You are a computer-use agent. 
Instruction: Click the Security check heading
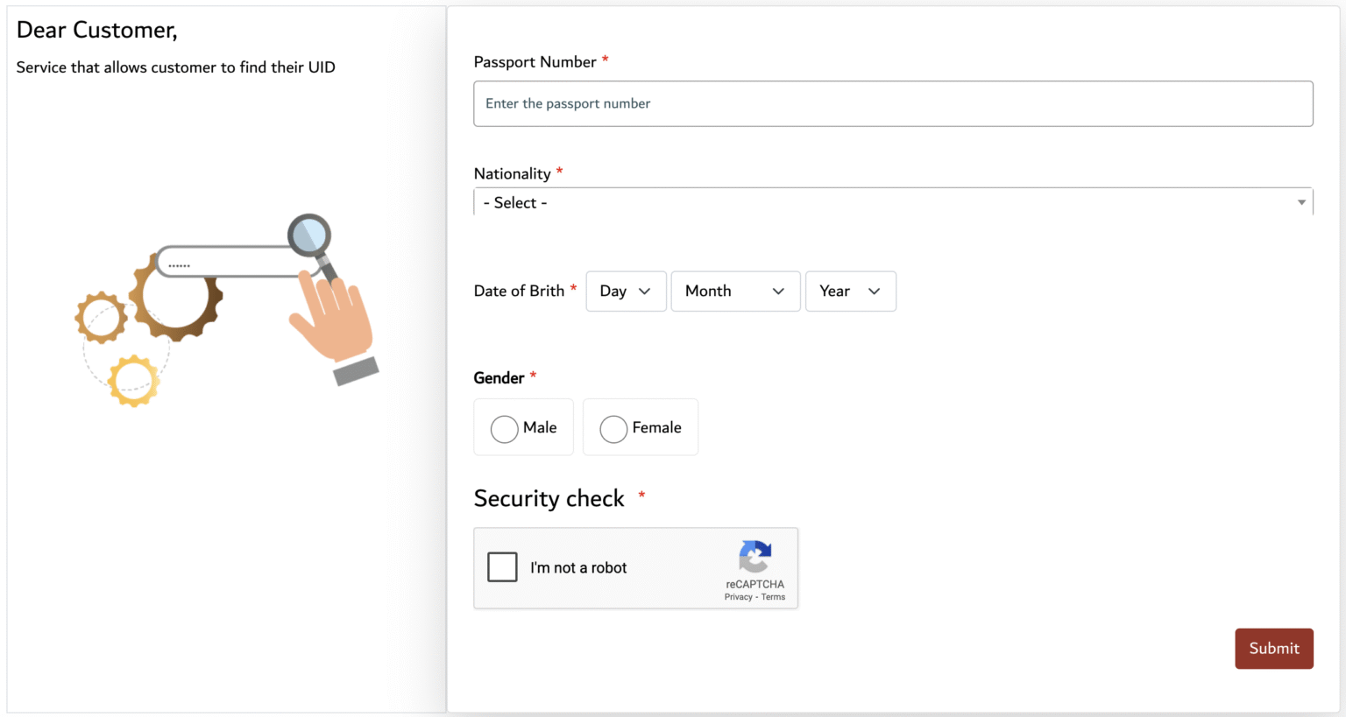[549, 498]
